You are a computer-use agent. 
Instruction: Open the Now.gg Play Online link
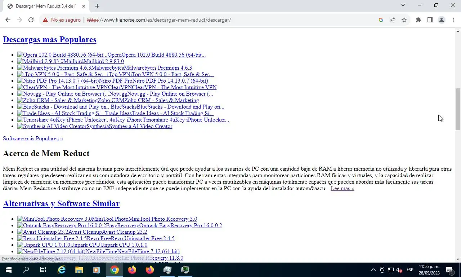[x=115, y=94]
